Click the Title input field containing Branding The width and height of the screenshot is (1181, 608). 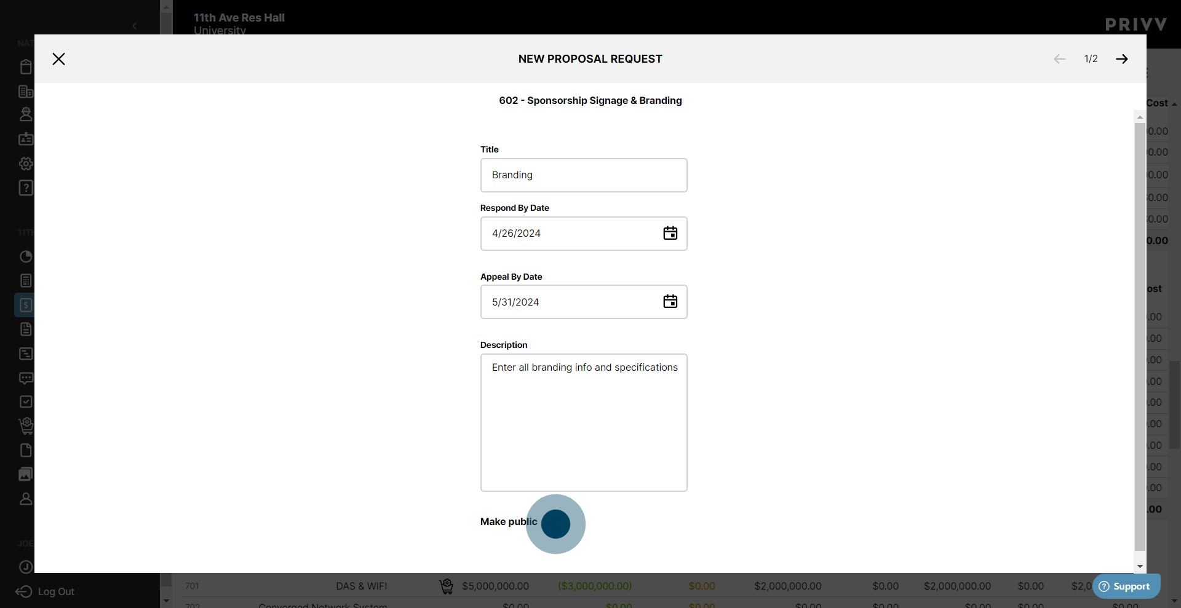[x=584, y=175]
